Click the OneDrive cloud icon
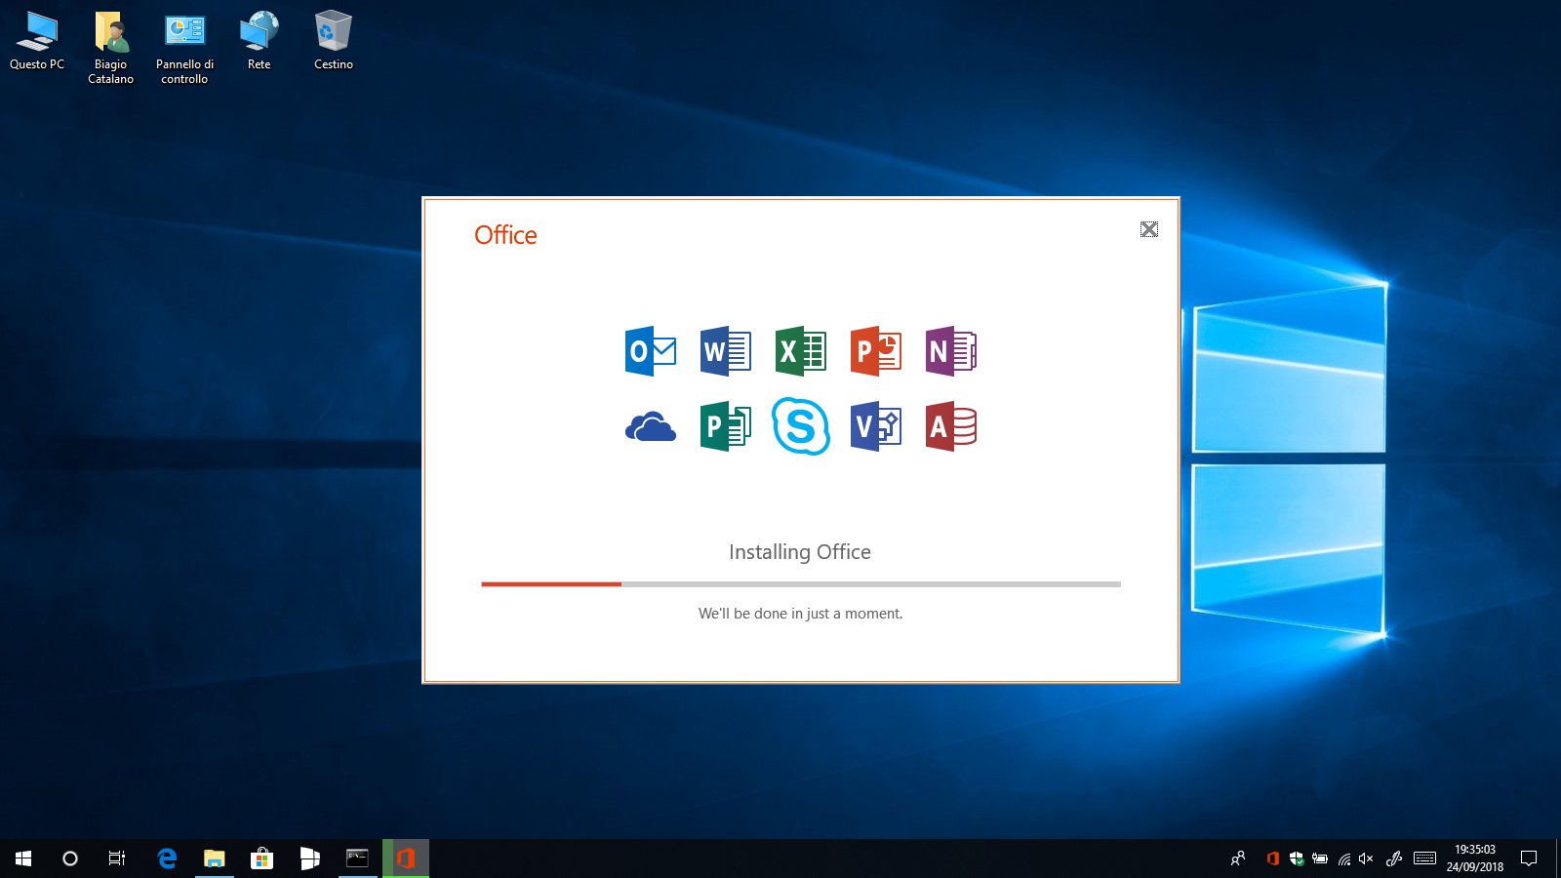The width and height of the screenshot is (1561, 878). tap(650, 427)
